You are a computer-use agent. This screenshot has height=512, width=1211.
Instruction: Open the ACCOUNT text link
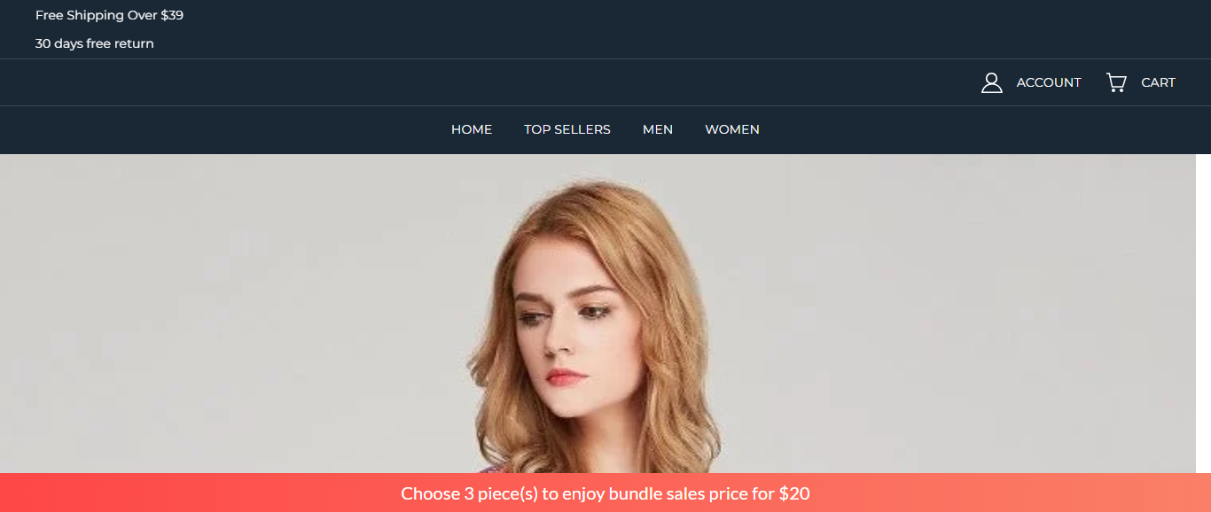click(1049, 82)
